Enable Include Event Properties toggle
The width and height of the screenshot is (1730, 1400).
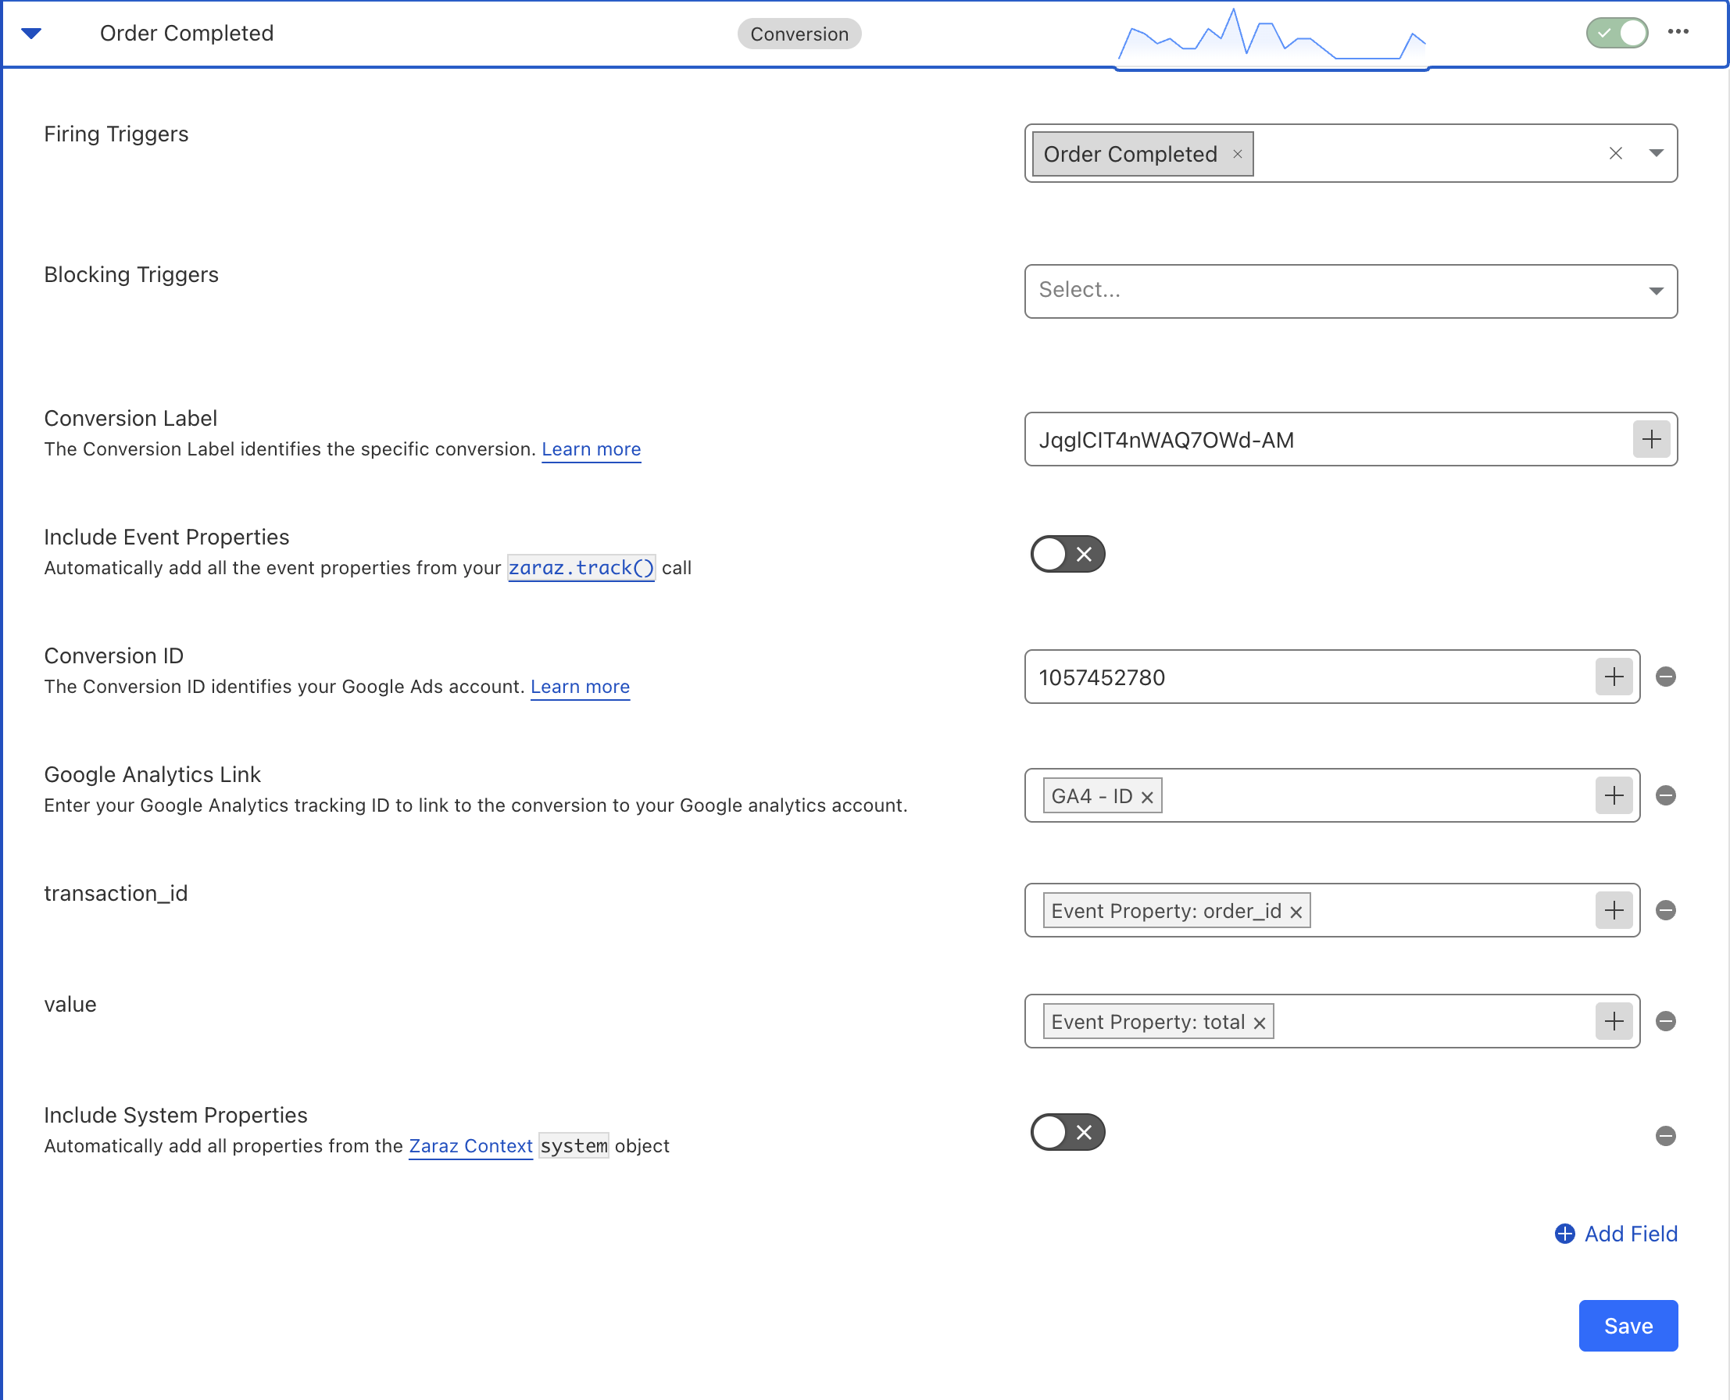pos(1067,554)
